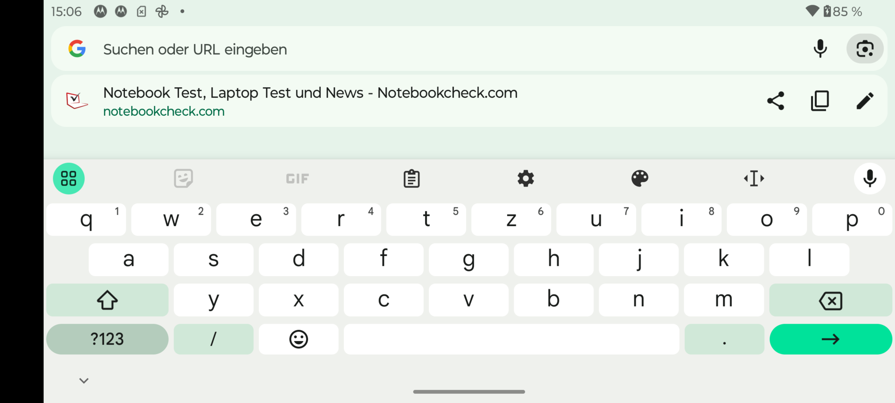
Task: Edit the suggested URL with pencil icon
Action: coord(865,101)
